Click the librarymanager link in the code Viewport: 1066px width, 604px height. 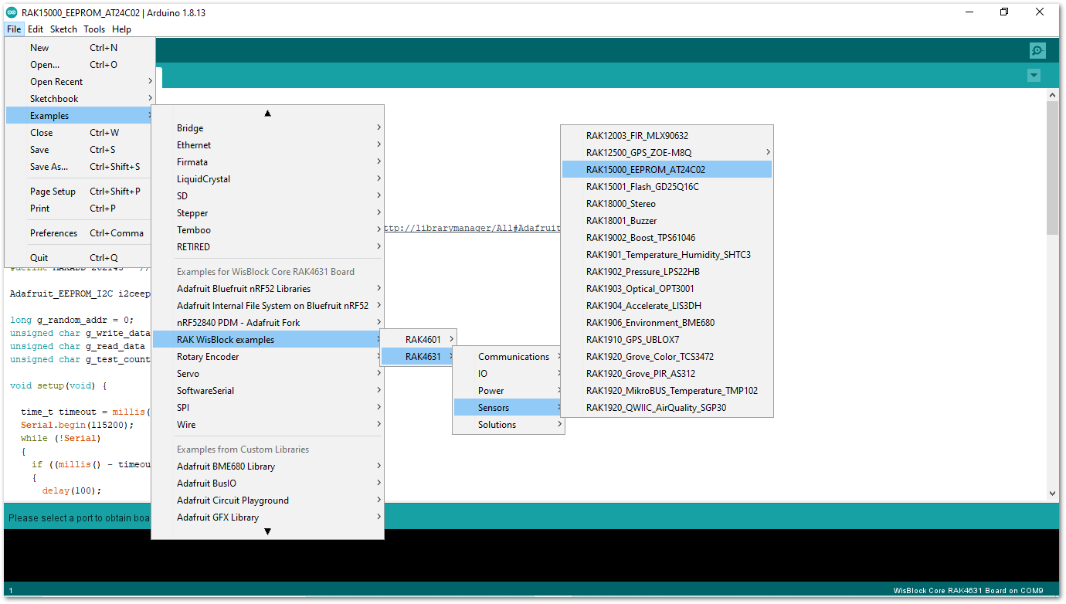472,229
